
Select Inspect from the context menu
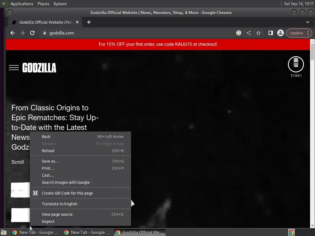tap(80, 221)
